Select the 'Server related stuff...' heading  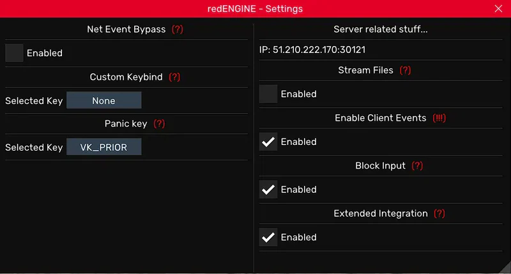tap(381, 29)
